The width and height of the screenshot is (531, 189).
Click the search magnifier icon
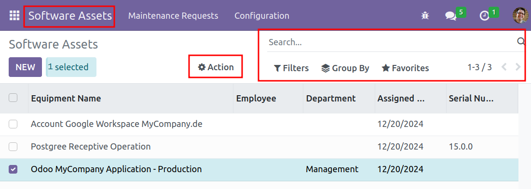click(x=521, y=41)
